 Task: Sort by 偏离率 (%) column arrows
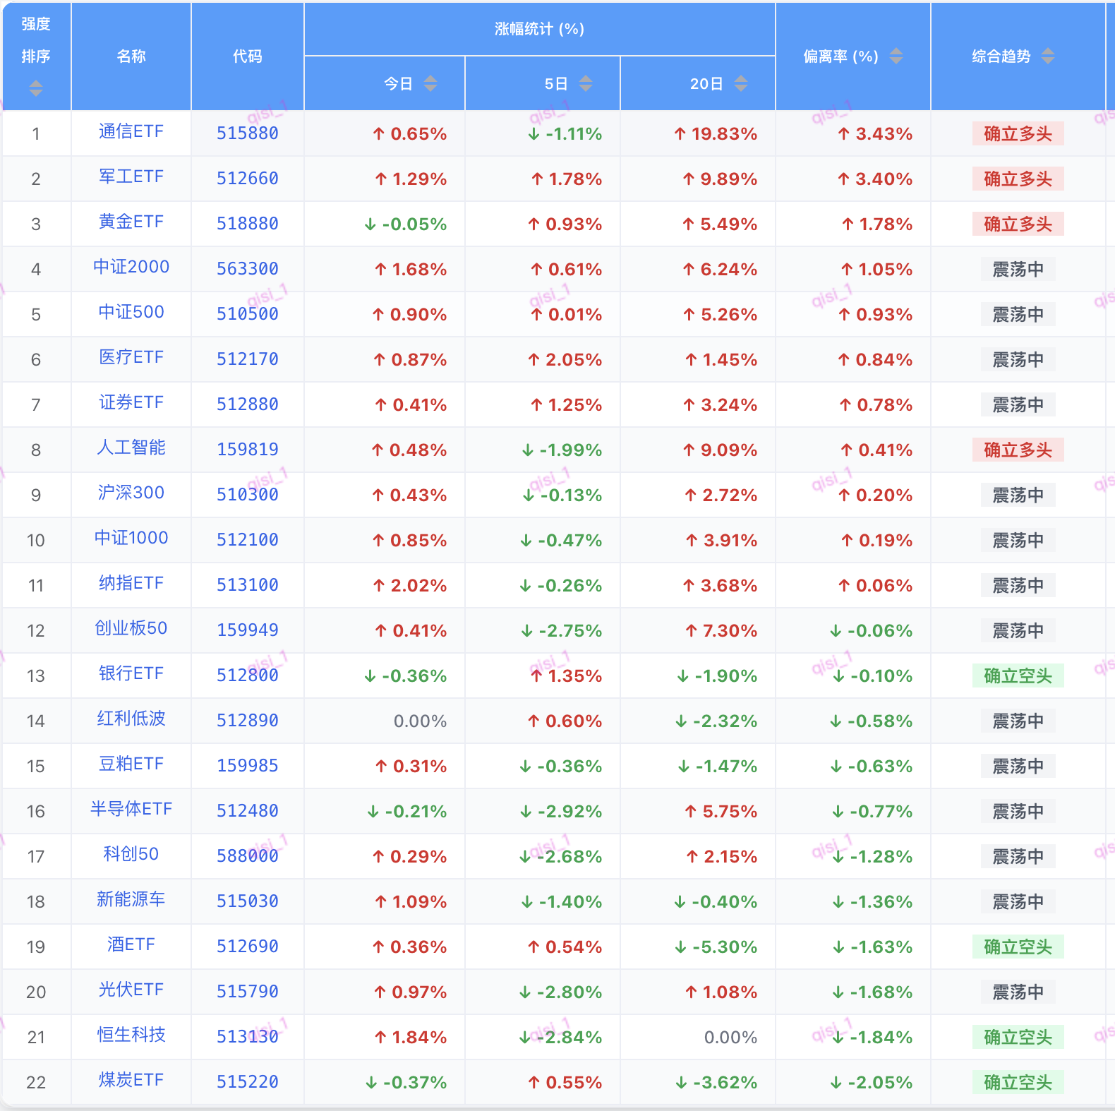coord(896,56)
